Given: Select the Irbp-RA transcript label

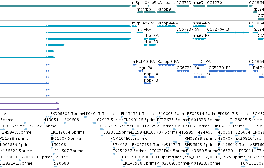Looking at the screenshot, I should click(151, 36).
